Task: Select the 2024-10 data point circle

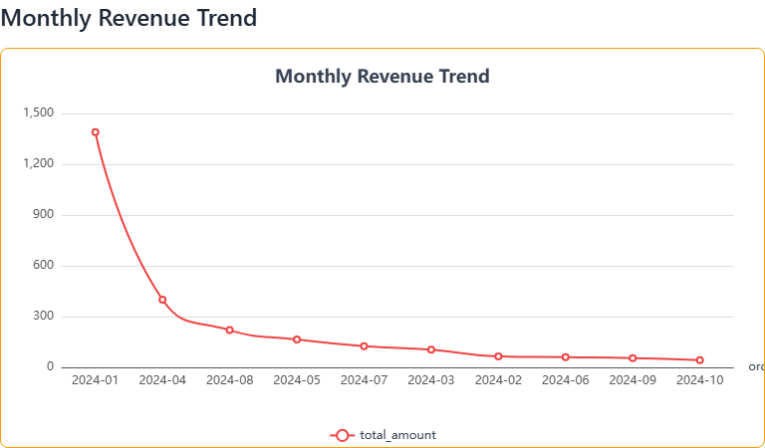Action: coord(699,360)
